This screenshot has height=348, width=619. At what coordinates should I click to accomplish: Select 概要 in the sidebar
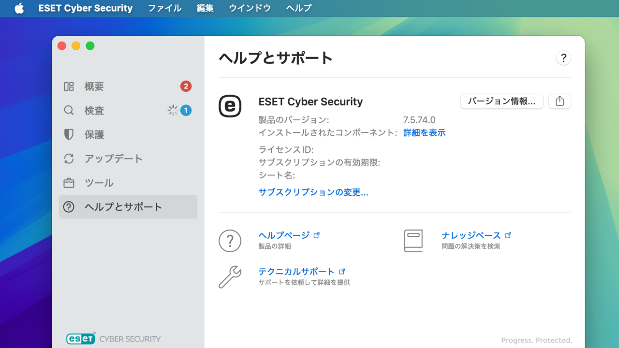pos(128,87)
